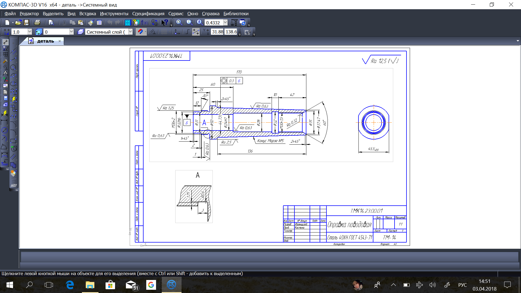521x293 pixels.
Task: Toggle the grid display button
Action: [x=164, y=32]
